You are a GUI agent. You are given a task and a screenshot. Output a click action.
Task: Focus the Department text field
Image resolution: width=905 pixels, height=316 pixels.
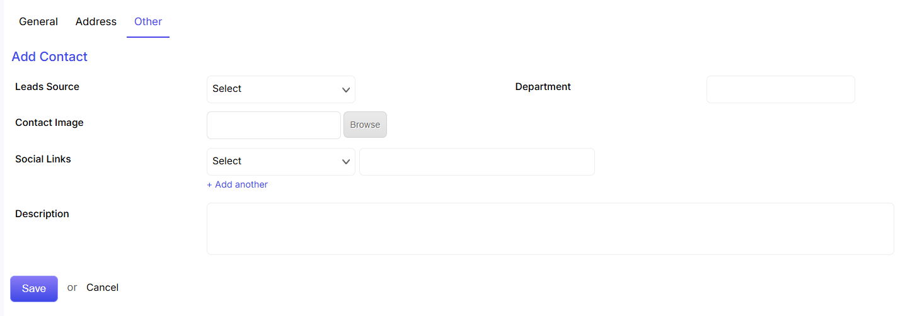tap(781, 89)
